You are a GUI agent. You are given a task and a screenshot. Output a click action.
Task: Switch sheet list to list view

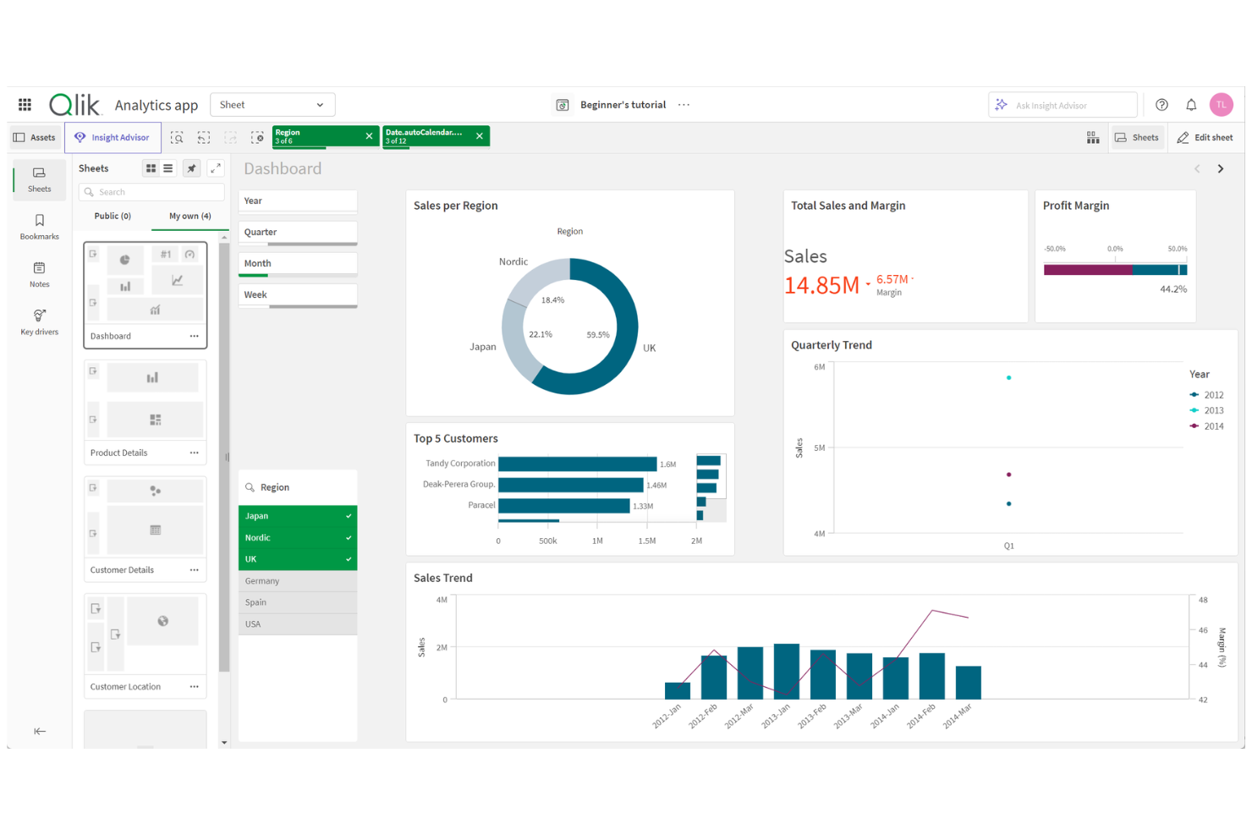[167, 168]
